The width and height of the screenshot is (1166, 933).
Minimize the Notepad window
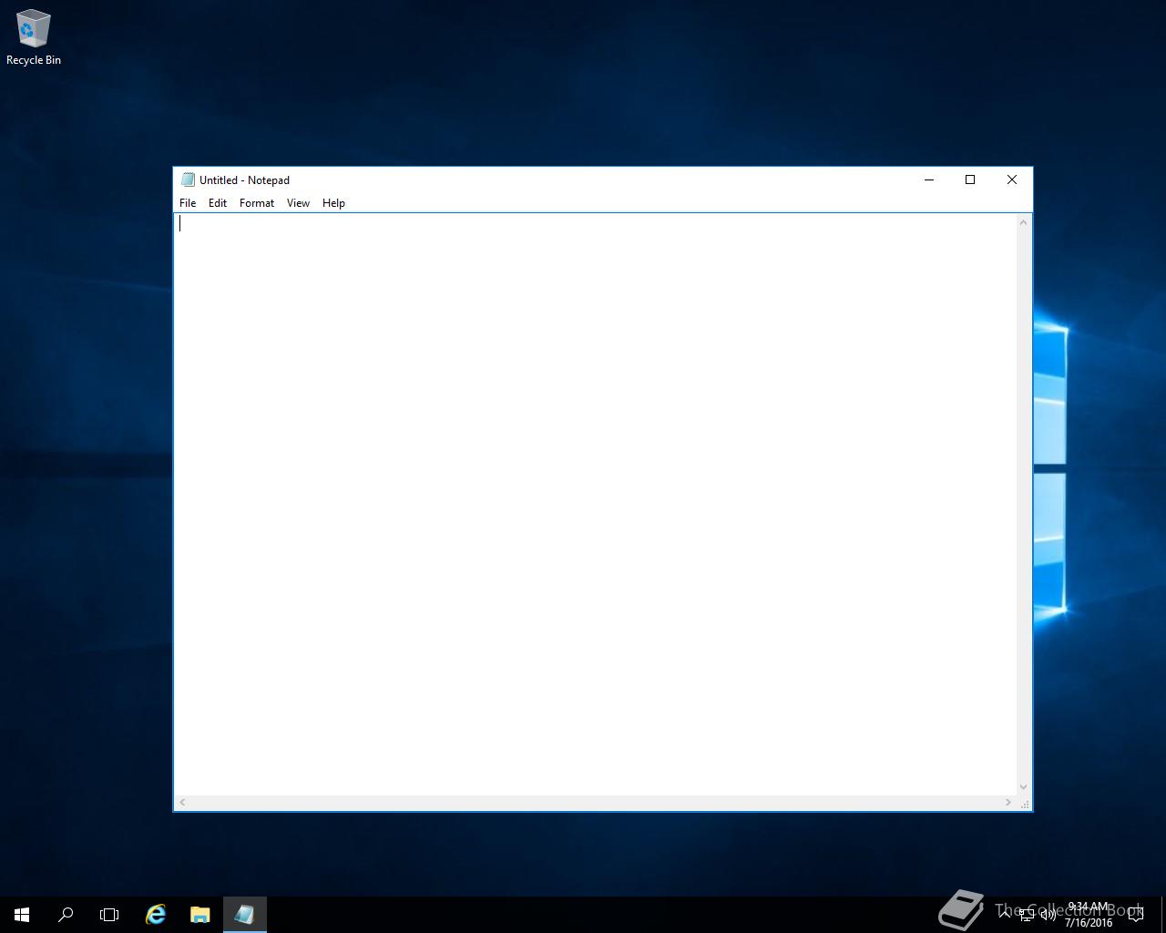click(x=929, y=179)
